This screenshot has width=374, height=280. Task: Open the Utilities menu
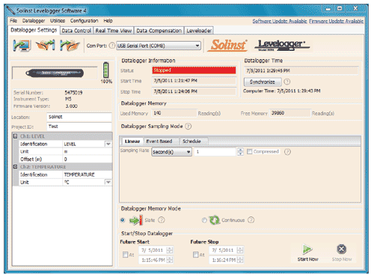58,21
